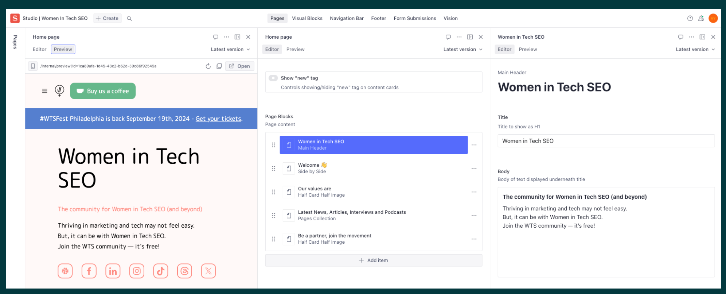Toggle the Show "new" tag switch
726x294 pixels.
(x=273, y=78)
